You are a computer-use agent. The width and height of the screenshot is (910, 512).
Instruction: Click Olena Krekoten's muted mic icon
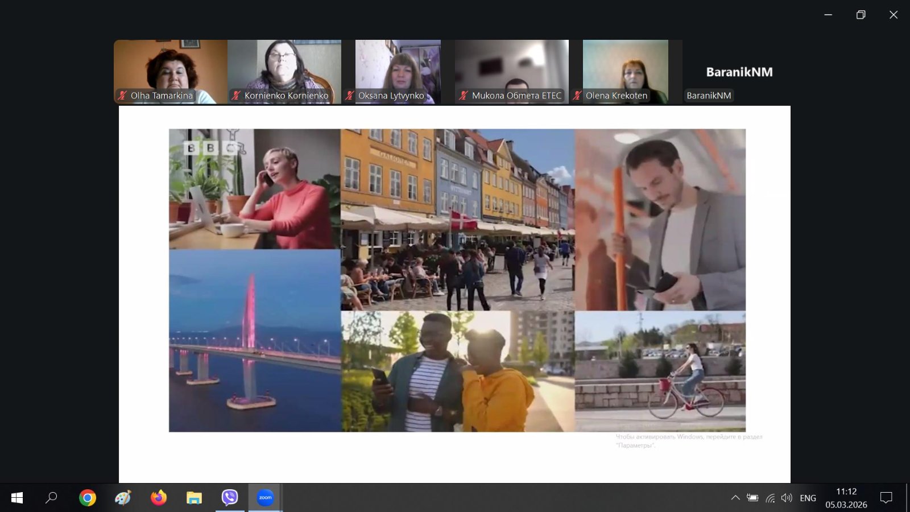pos(577,96)
